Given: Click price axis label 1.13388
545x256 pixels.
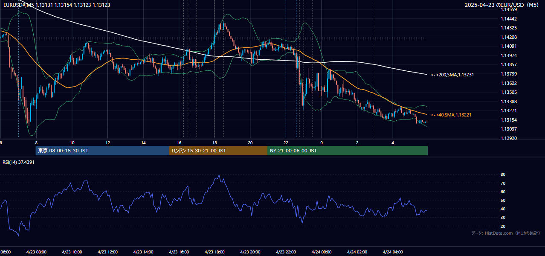Looking at the screenshot, I should 509,102.
